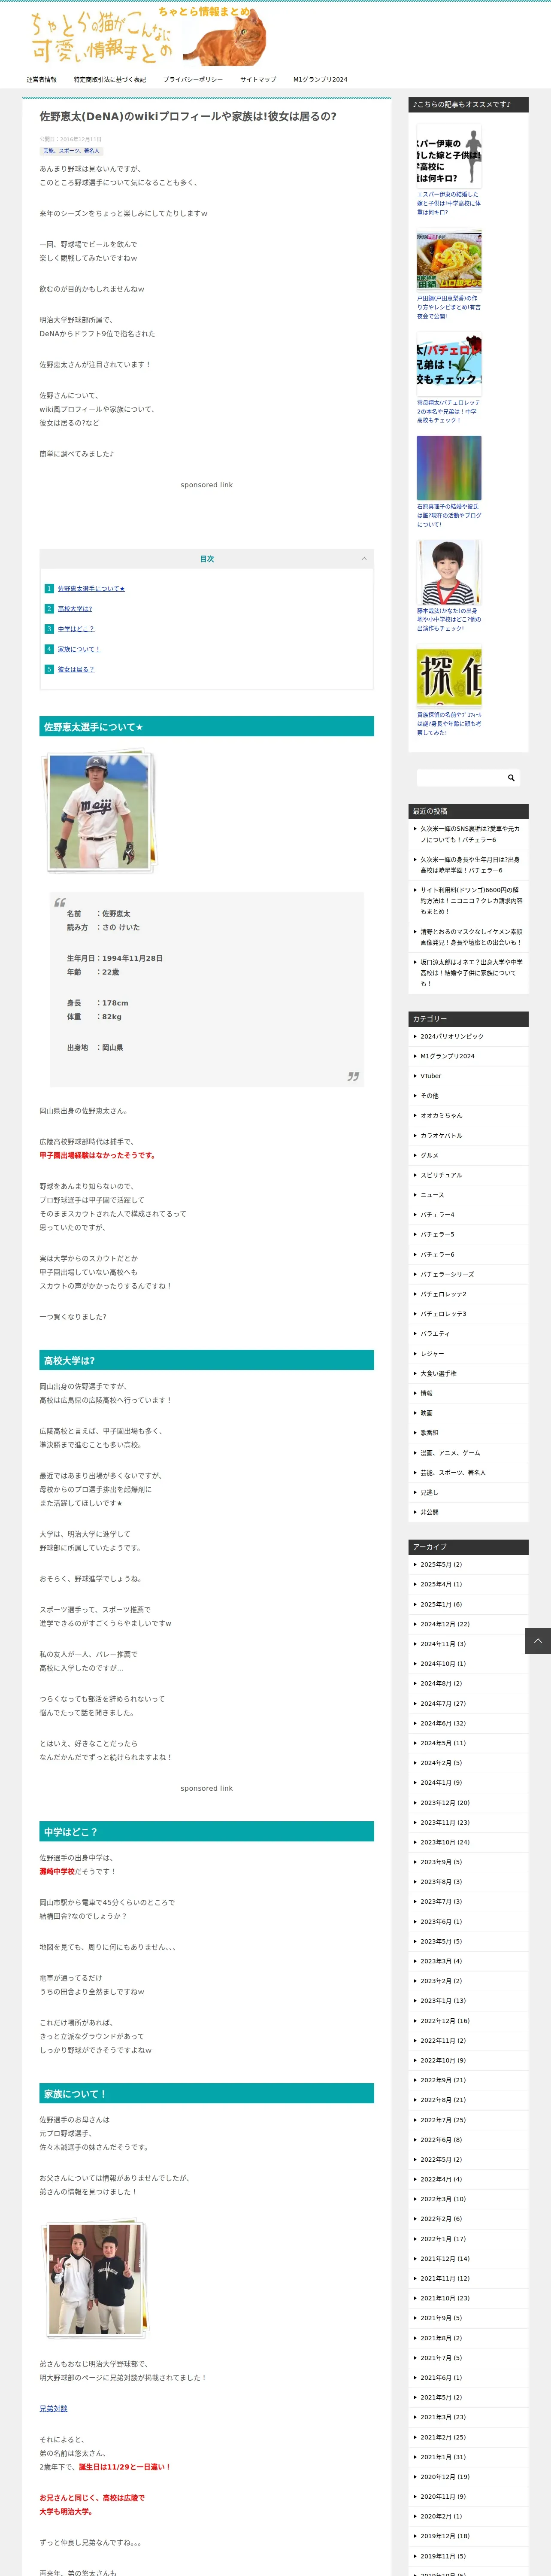The image size is (551, 2576).
Task: Select category 2024パリオリンピック
Action: click(x=452, y=1036)
